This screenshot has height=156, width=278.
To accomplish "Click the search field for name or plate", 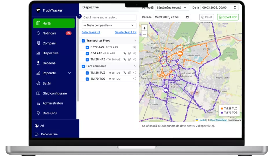I will 109,17.
